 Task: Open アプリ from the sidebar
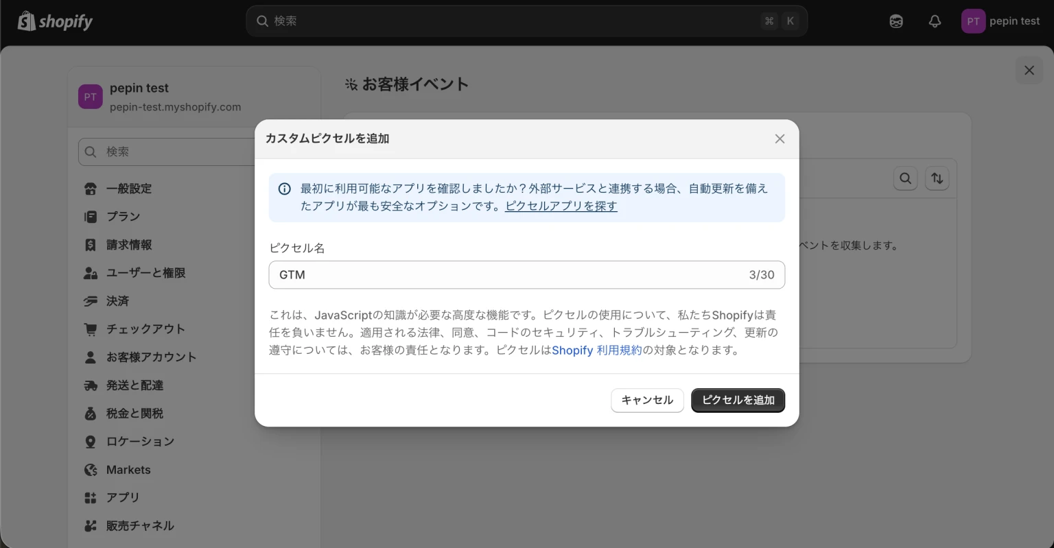pyautogui.click(x=124, y=497)
